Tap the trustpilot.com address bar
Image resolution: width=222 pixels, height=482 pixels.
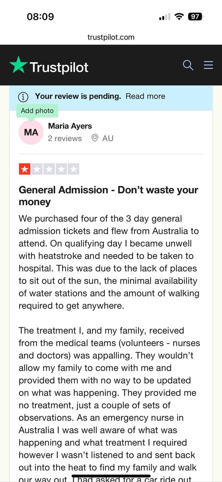pos(111,37)
